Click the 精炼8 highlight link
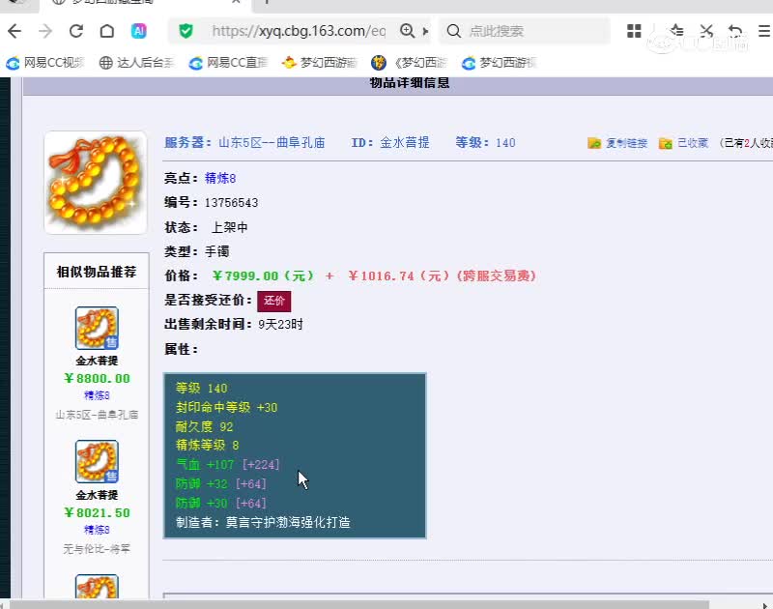This screenshot has height=609, width=773. [220, 178]
